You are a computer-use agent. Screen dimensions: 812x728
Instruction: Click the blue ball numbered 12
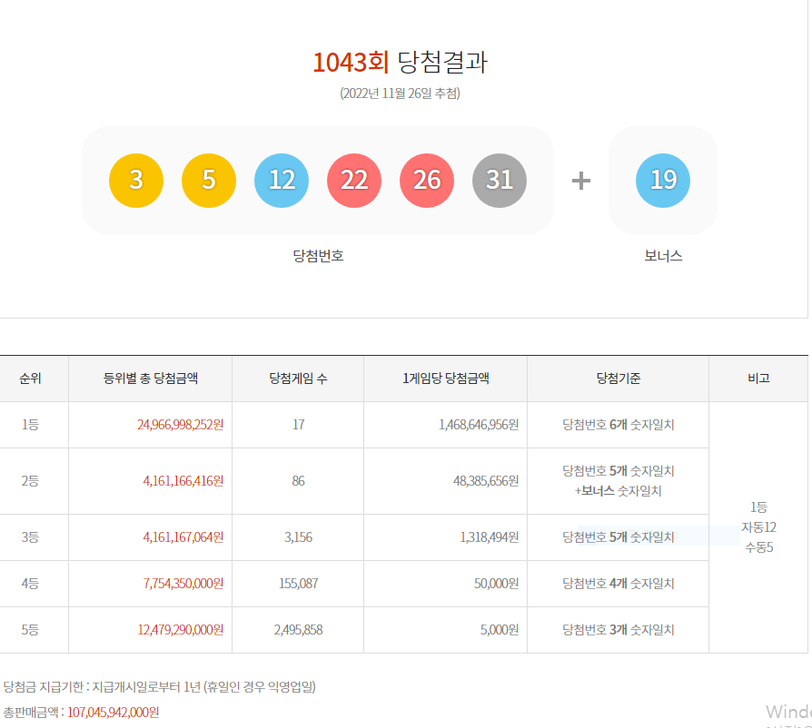click(282, 181)
